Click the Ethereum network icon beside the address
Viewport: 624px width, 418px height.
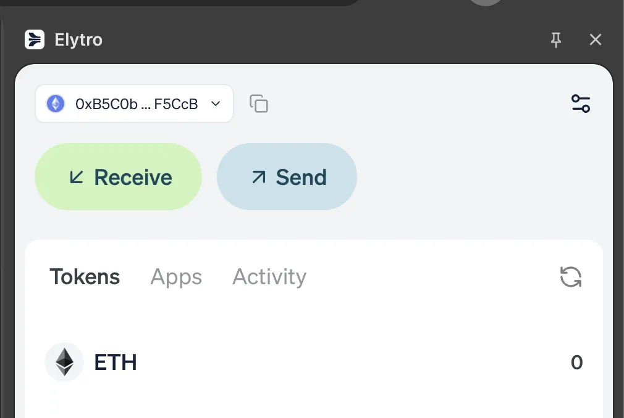[x=54, y=104]
